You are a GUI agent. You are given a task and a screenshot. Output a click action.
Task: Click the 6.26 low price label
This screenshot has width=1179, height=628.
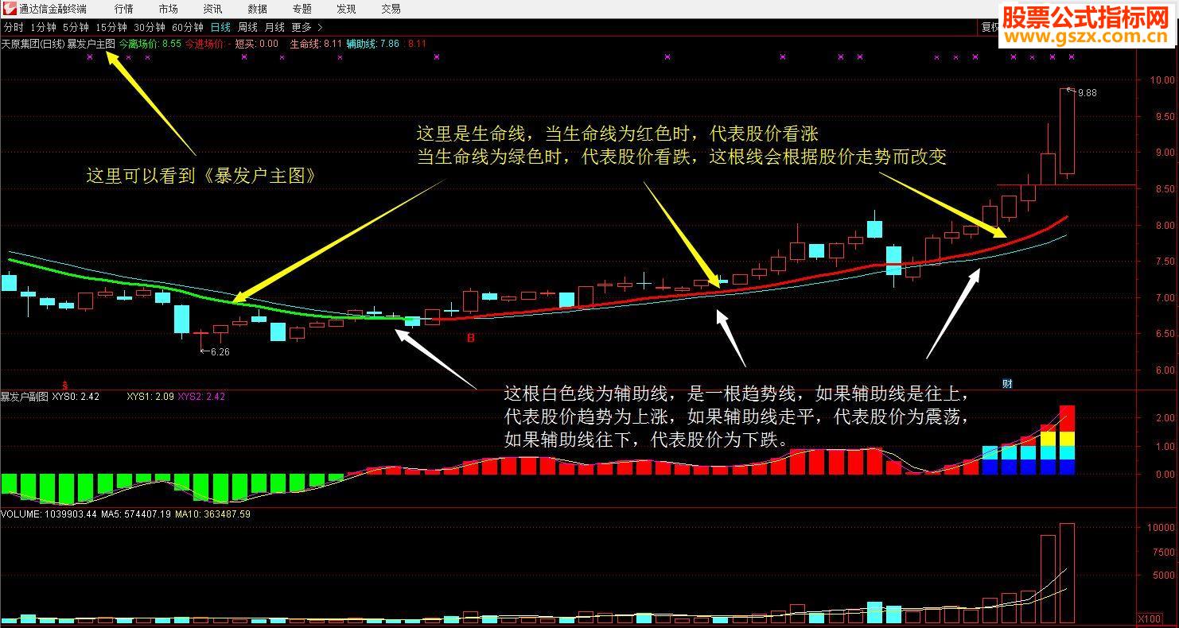[220, 351]
